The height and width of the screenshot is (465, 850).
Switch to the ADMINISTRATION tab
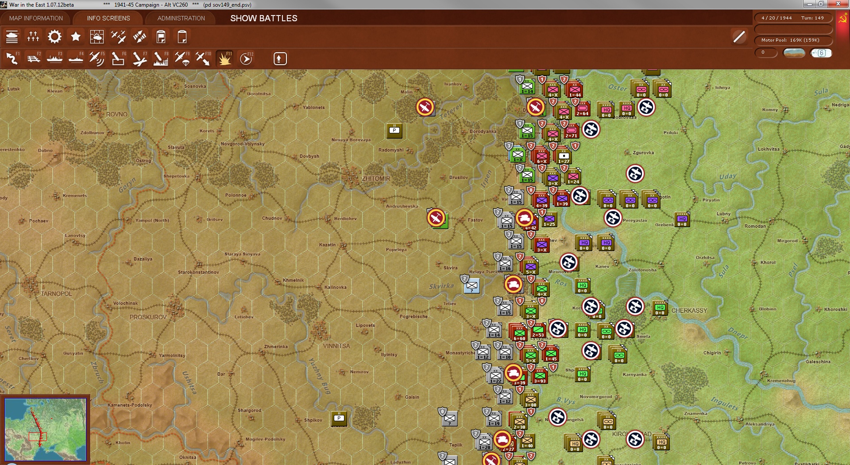tap(181, 18)
